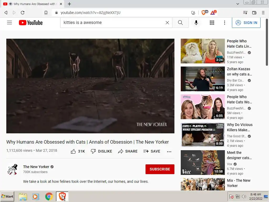Open the Brave playlist media icon
269x202 pixels.
245,13
